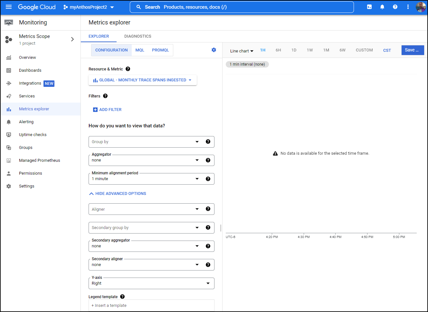Activate Cloud Shell terminal icon
The width and height of the screenshot is (428, 312).
[369, 7]
